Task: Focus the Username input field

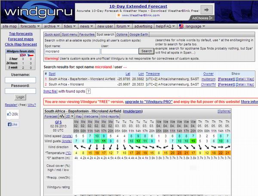Action: point(20,80)
